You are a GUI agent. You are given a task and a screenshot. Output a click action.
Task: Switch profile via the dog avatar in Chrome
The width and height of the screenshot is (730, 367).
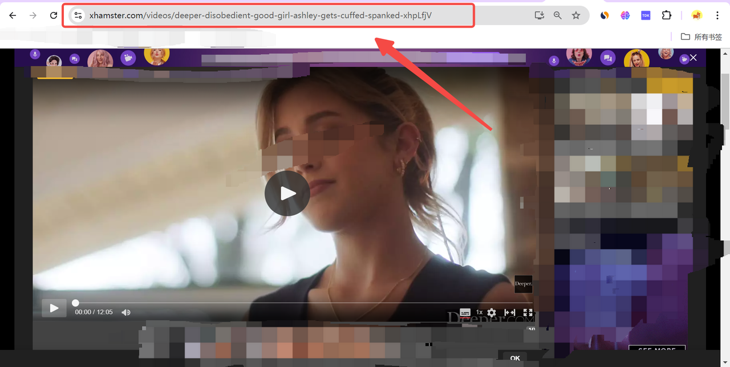click(x=696, y=15)
